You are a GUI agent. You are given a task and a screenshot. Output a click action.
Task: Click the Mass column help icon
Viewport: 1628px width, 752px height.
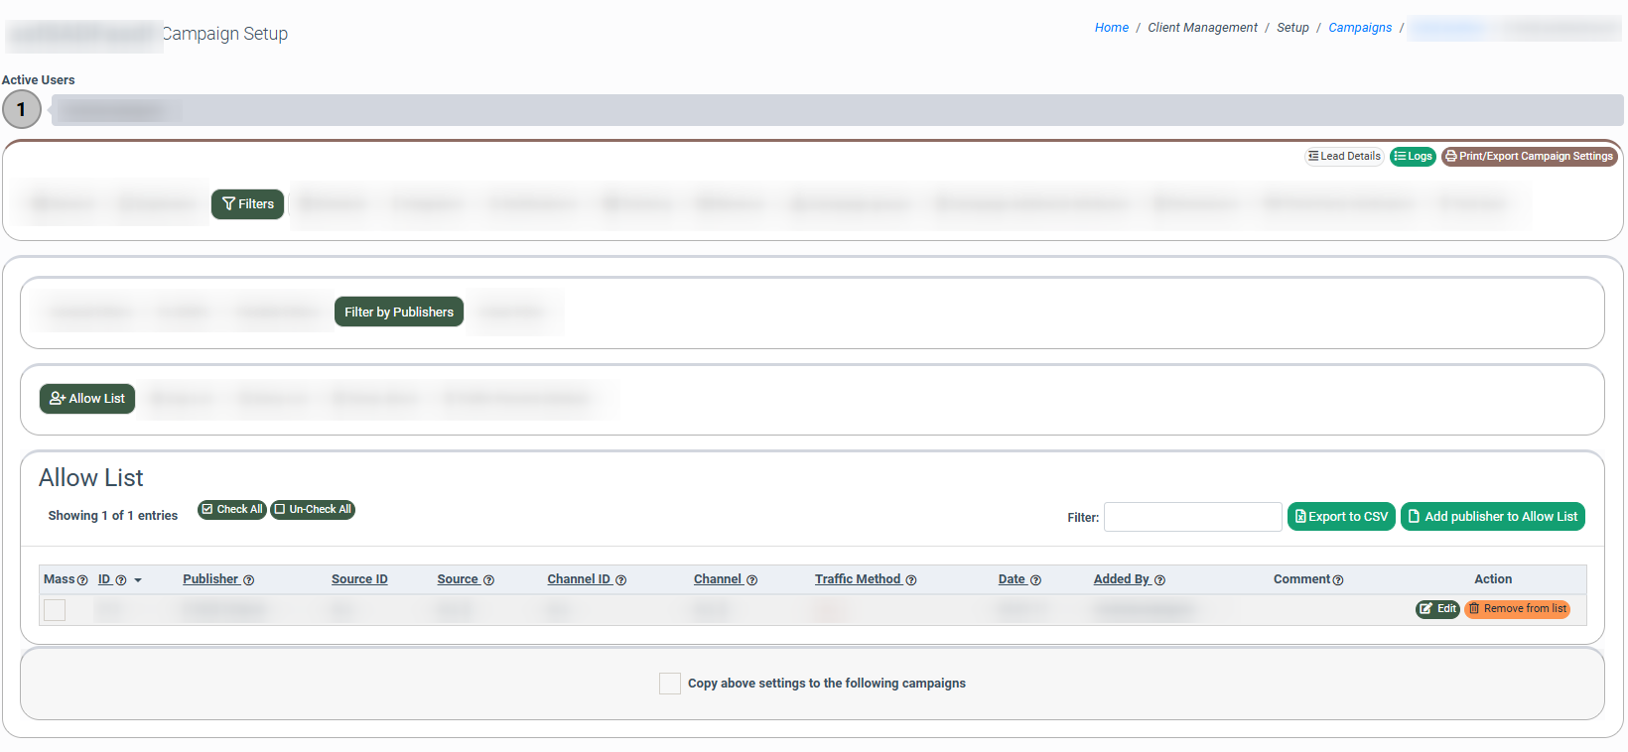pyautogui.click(x=82, y=580)
